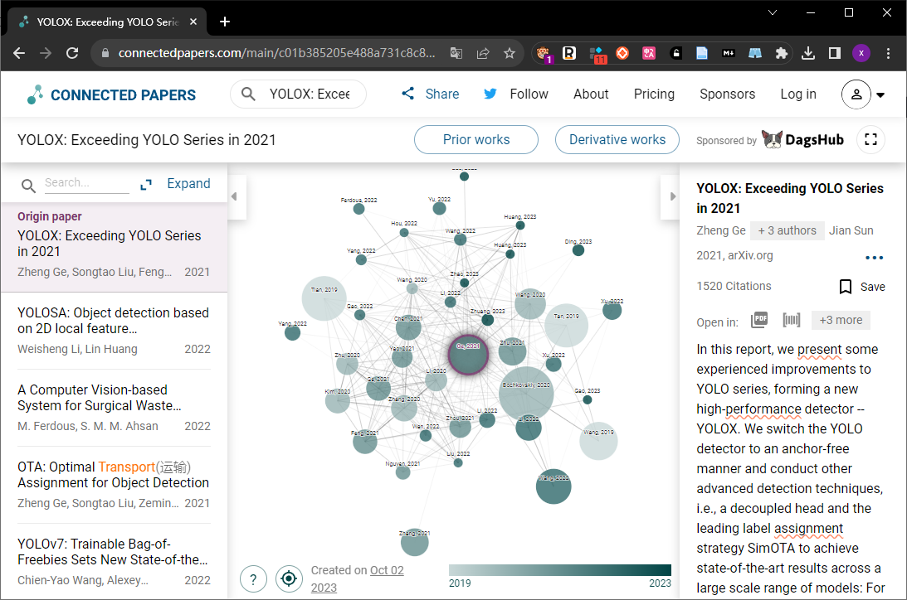
Task: Click the Connected Papers logo
Action: tap(112, 94)
